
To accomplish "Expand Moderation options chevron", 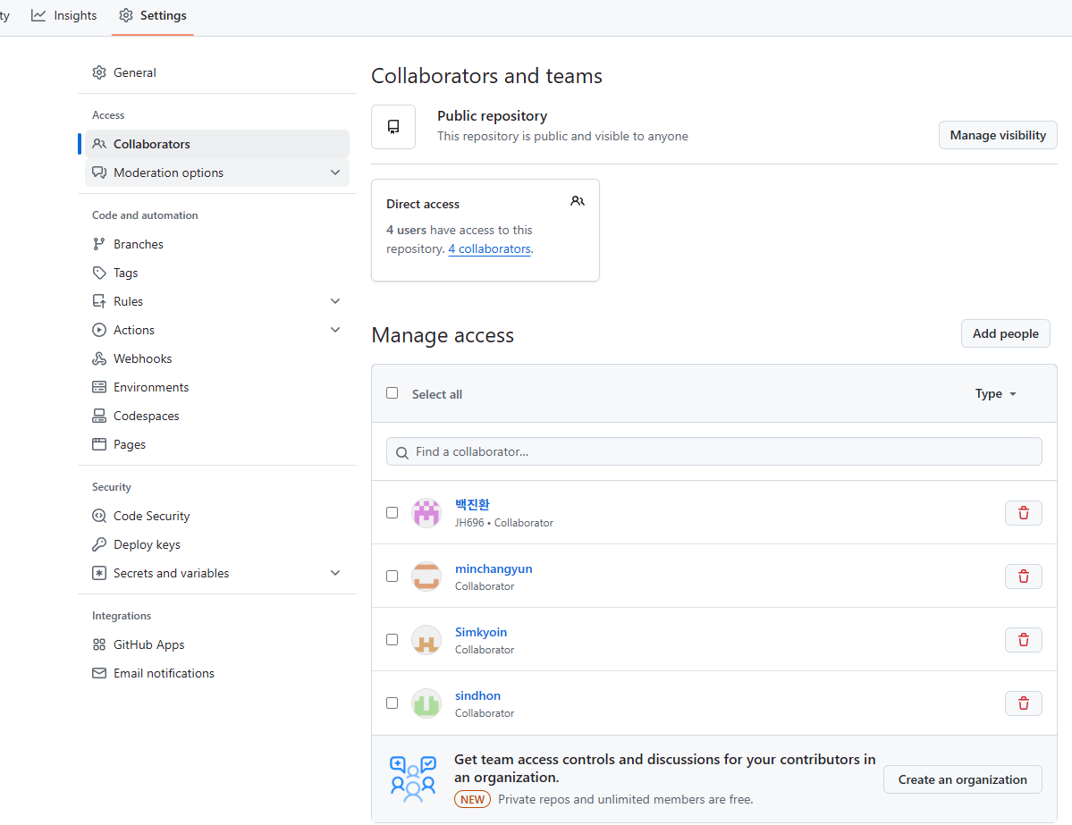I will [335, 173].
